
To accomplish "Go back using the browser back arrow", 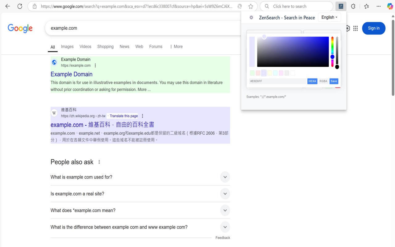I will tap(8, 6).
